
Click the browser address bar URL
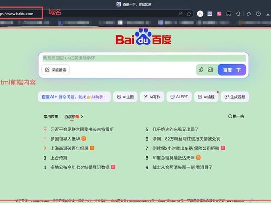[x=17, y=14]
